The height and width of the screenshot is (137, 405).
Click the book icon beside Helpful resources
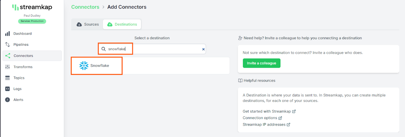tap(240, 81)
